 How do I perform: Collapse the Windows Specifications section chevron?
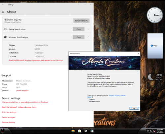tap(88, 37)
